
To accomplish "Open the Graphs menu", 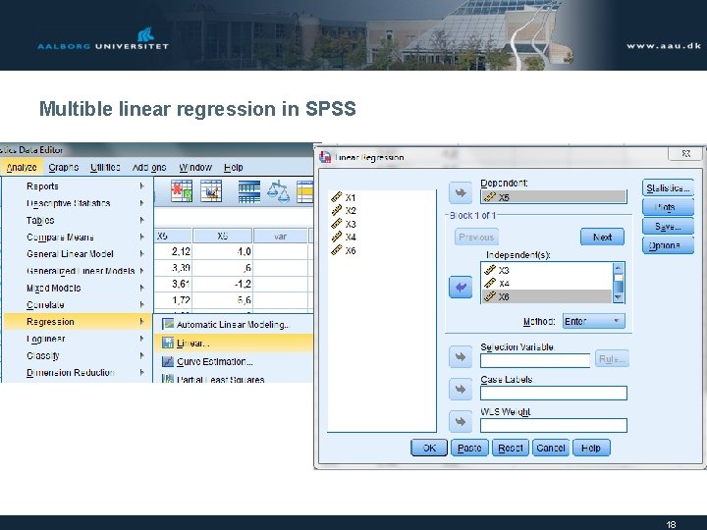I will tap(64, 167).
